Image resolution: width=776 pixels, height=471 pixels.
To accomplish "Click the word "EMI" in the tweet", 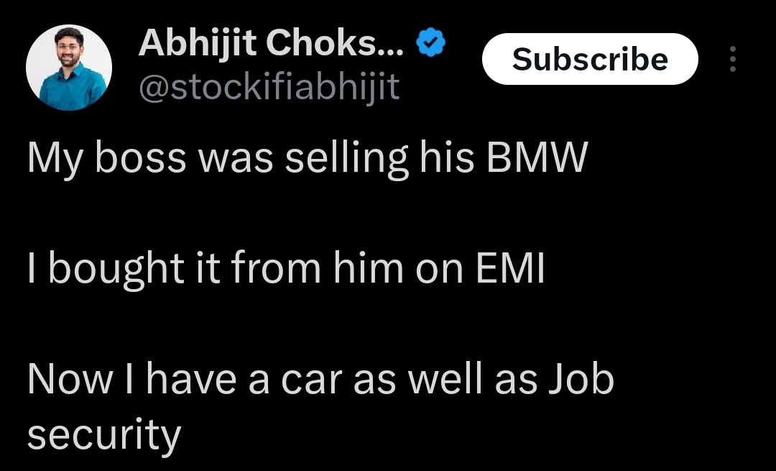I will pyautogui.click(x=509, y=268).
